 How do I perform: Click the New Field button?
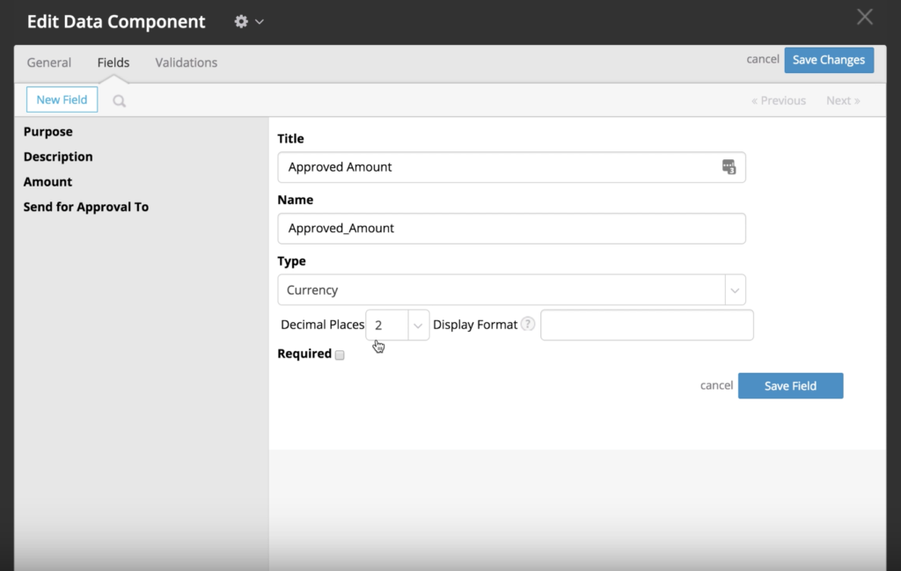pyautogui.click(x=61, y=99)
